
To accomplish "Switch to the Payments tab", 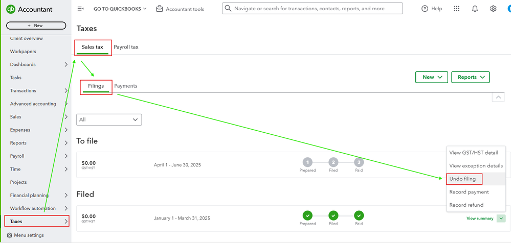I will click(x=125, y=86).
